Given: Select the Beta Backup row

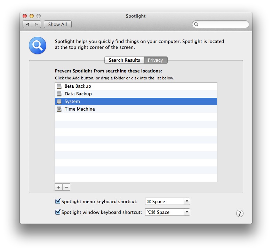Looking at the screenshot, I should pyautogui.click(x=136, y=86).
